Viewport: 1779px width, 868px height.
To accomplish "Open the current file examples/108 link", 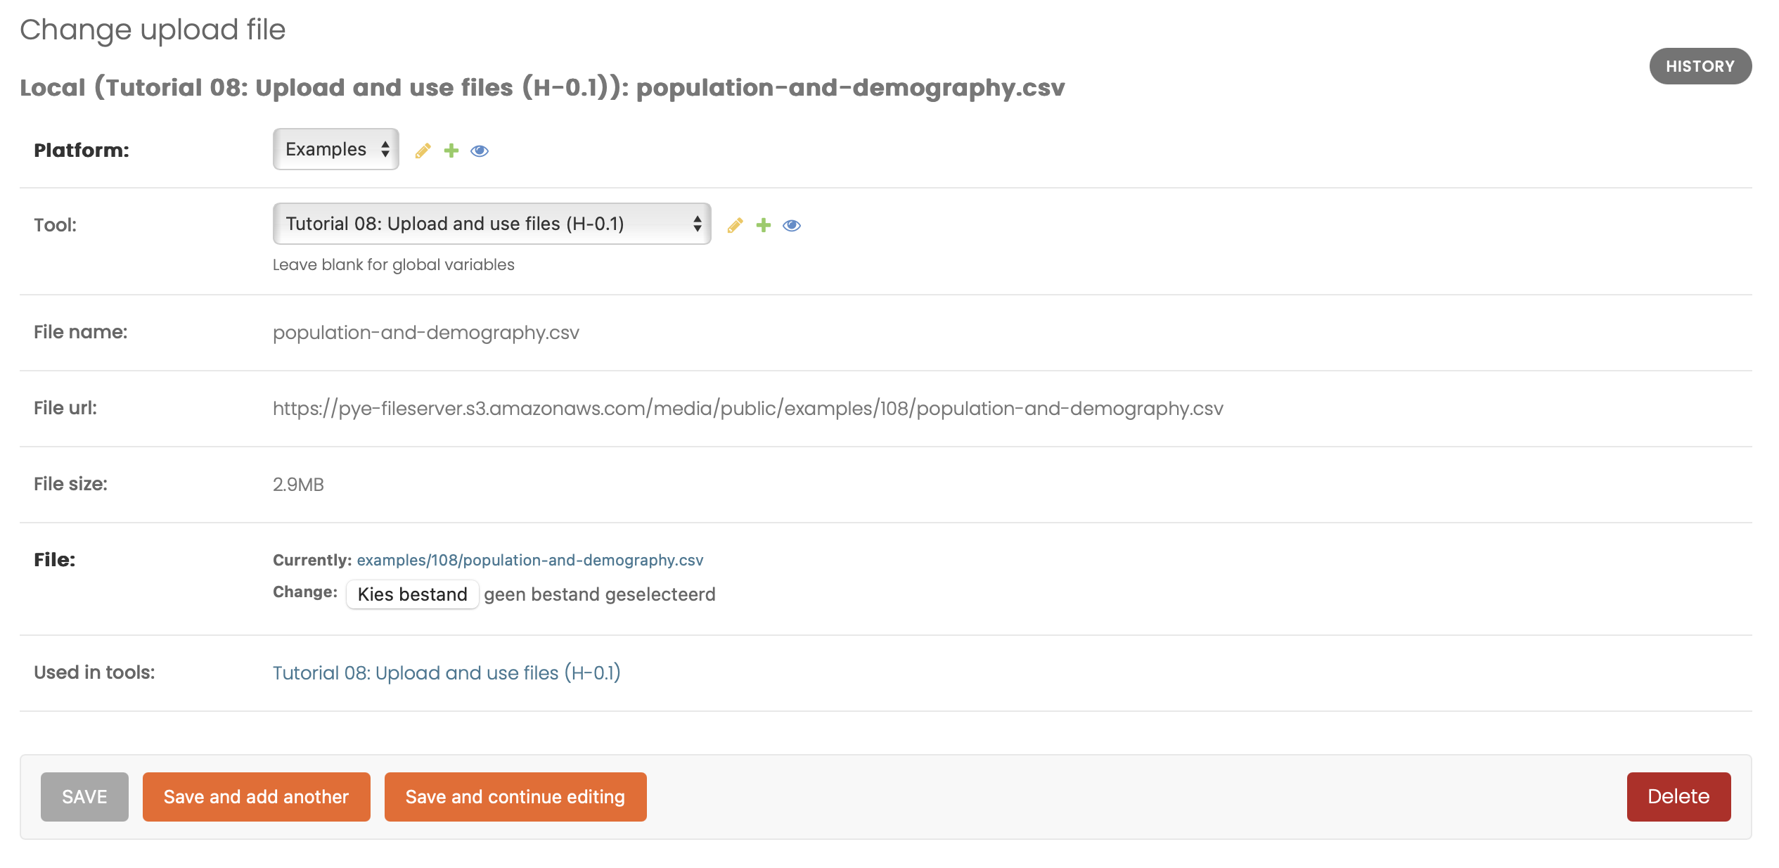I will 530,560.
